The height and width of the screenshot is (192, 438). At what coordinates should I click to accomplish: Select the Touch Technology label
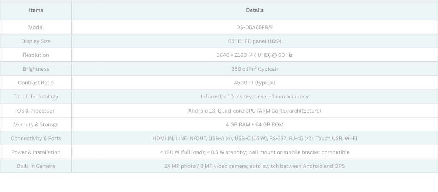coord(36,96)
